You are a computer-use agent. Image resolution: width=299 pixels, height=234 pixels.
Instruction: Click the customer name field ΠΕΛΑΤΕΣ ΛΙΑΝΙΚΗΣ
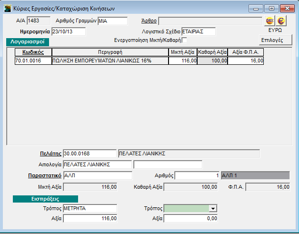[x=189, y=153]
